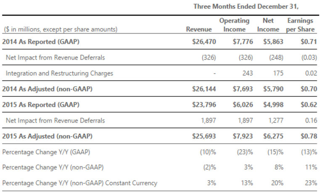Select the 2014 adjusted operating income $7,693
The width and height of the screenshot is (323, 195).
(243, 89)
